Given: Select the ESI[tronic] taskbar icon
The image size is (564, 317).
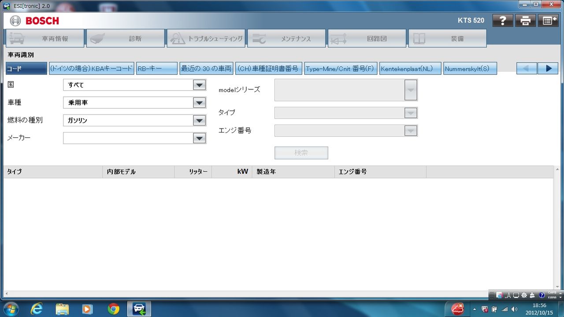Looking at the screenshot, I should coord(139,309).
